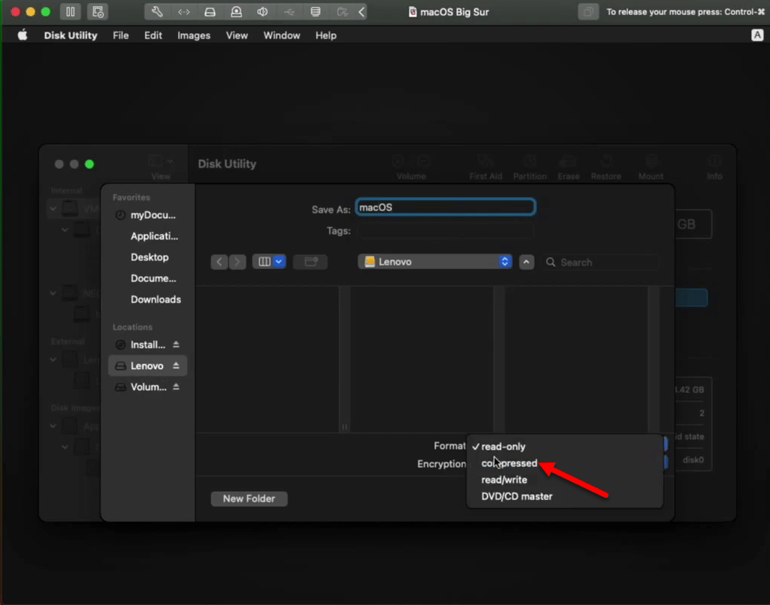Open the Help menu
The width and height of the screenshot is (770, 605).
[326, 35]
